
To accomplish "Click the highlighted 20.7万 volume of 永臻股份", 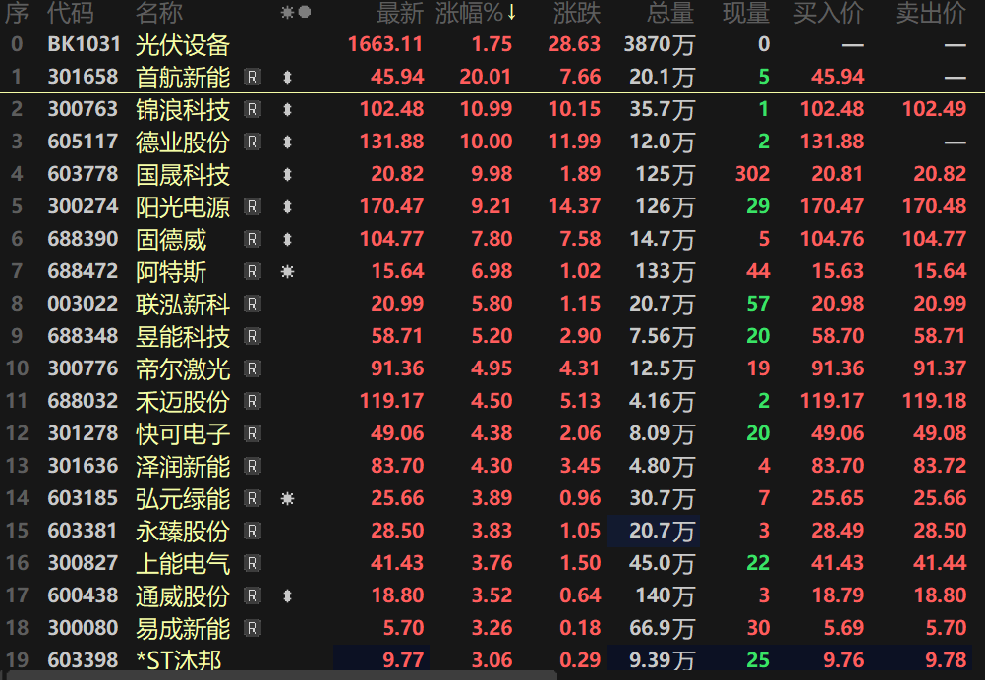I will coord(654,532).
